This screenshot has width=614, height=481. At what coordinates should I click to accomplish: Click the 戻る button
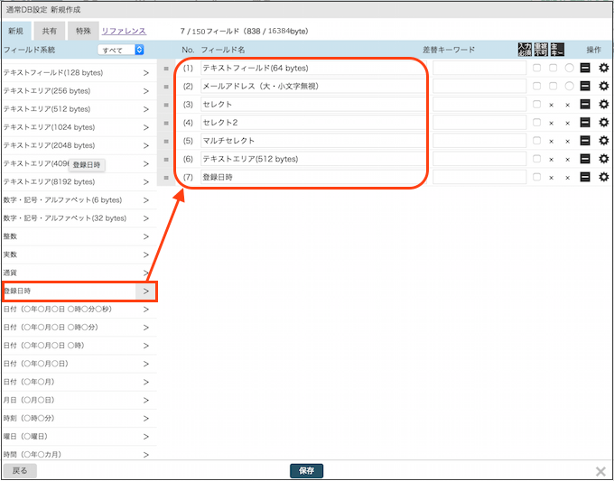[20, 470]
